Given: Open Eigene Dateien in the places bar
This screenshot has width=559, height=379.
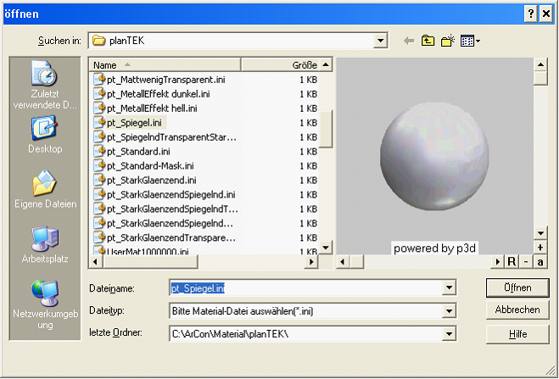Looking at the screenshot, I should tap(44, 191).
